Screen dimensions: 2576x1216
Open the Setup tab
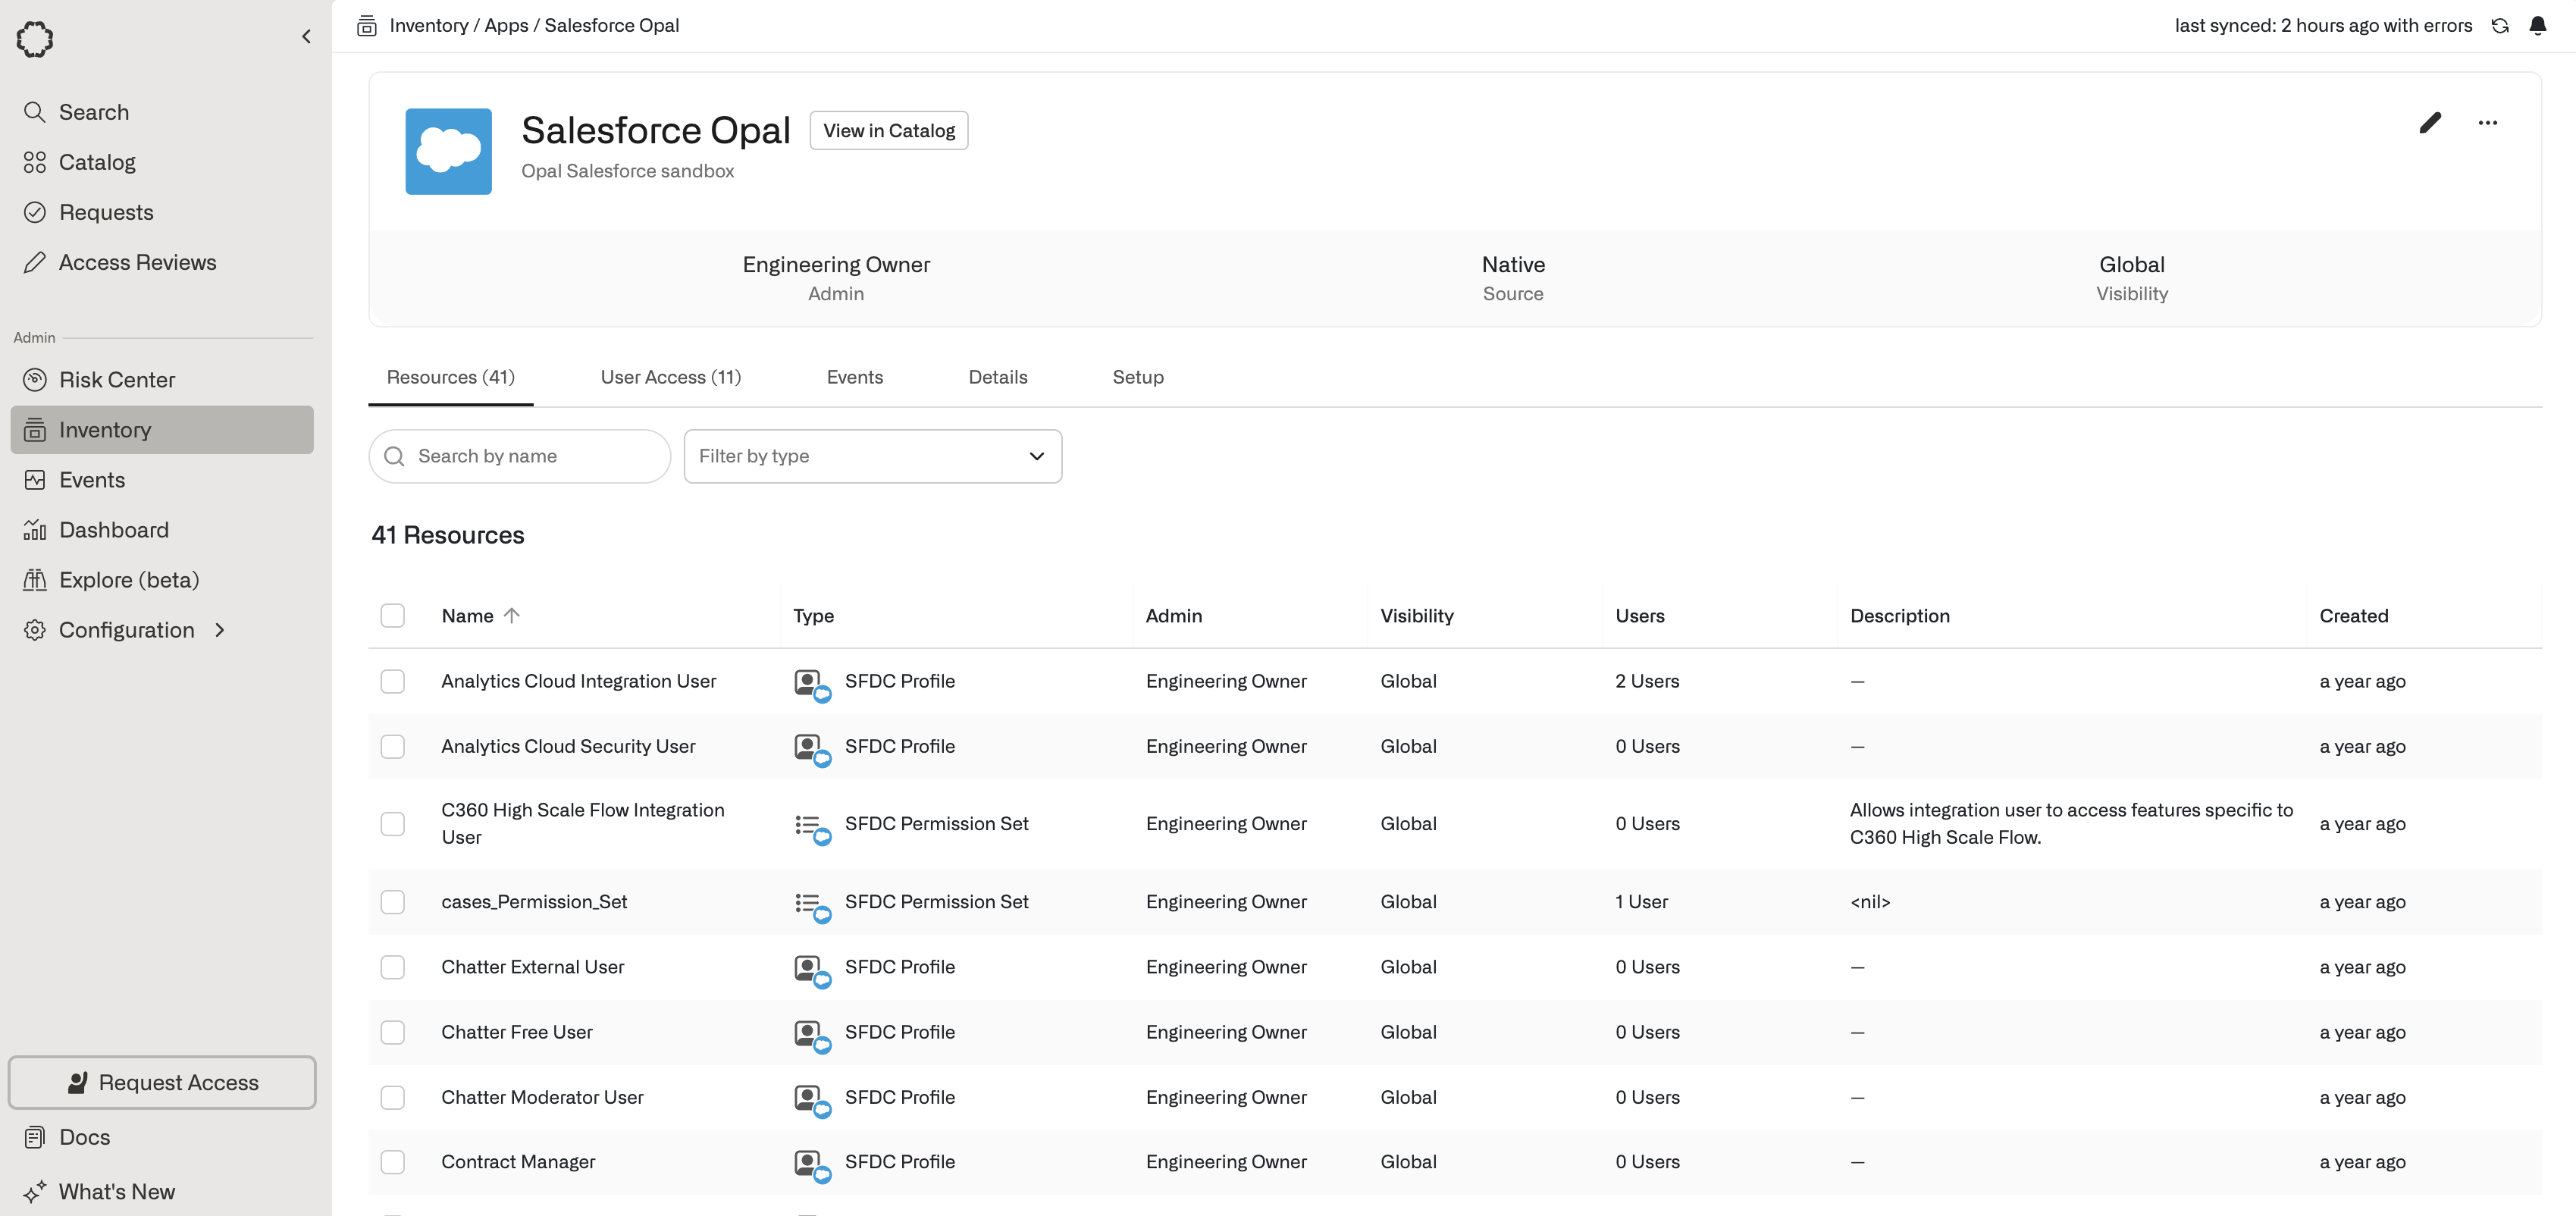click(x=1137, y=377)
